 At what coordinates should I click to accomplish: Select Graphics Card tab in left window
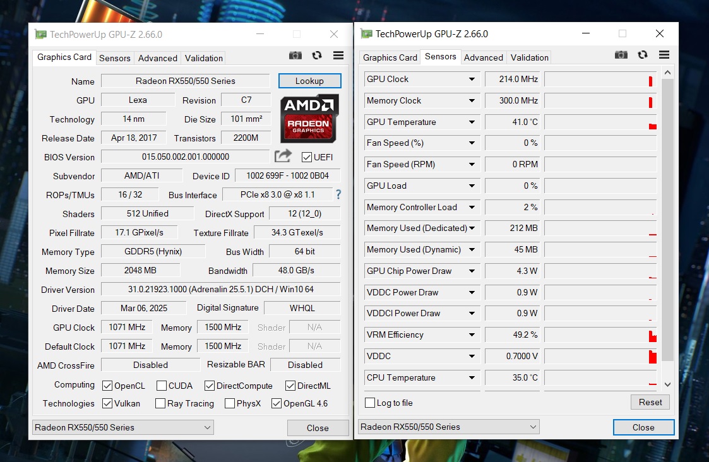pos(64,57)
